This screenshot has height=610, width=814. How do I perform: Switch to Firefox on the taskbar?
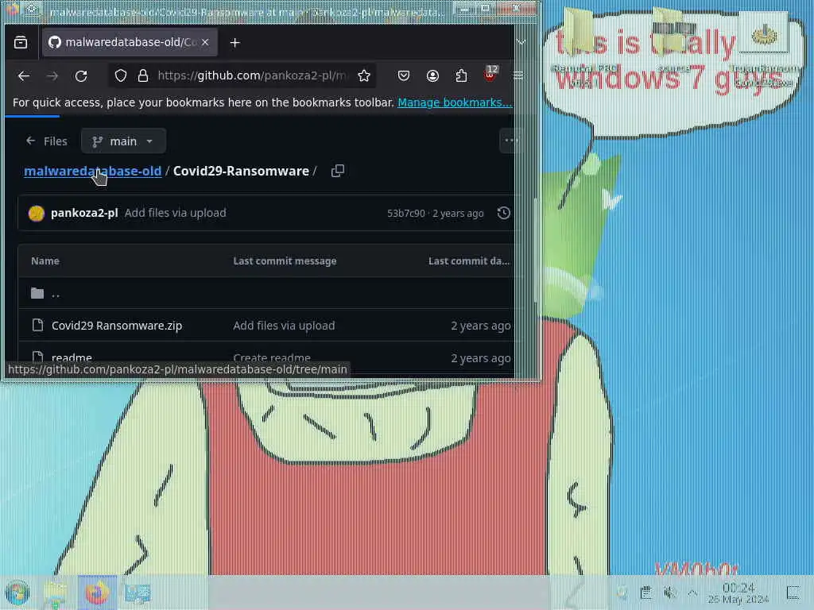(x=98, y=593)
